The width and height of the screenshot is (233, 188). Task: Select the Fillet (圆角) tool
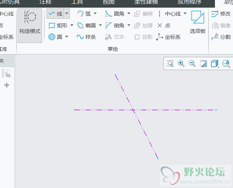[x=115, y=14]
